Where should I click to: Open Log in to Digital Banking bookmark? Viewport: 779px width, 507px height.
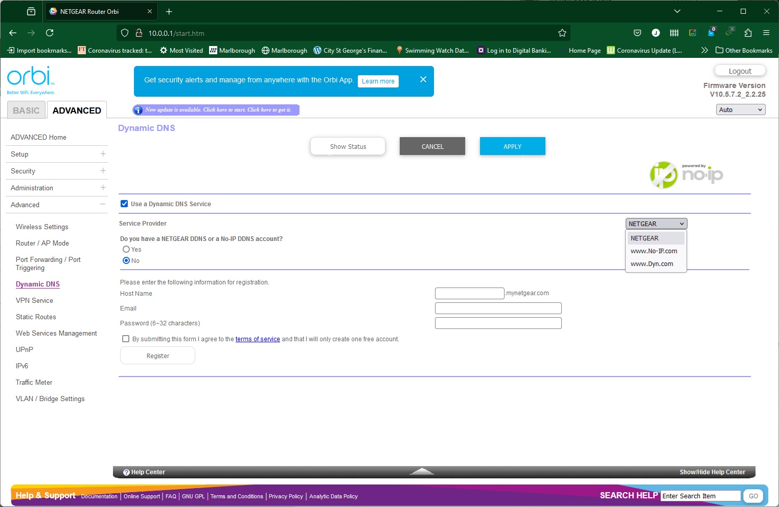514,50
